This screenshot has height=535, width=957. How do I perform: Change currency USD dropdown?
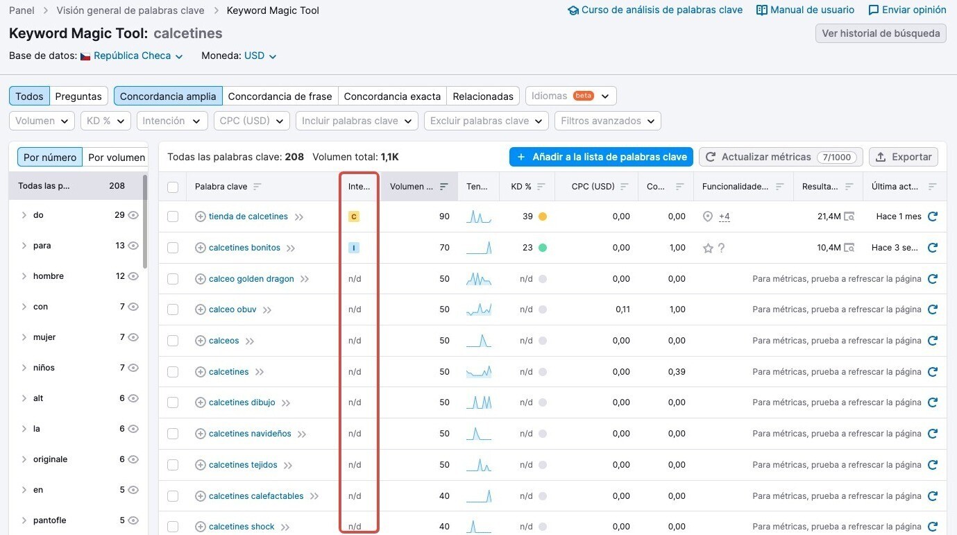pos(260,56)
